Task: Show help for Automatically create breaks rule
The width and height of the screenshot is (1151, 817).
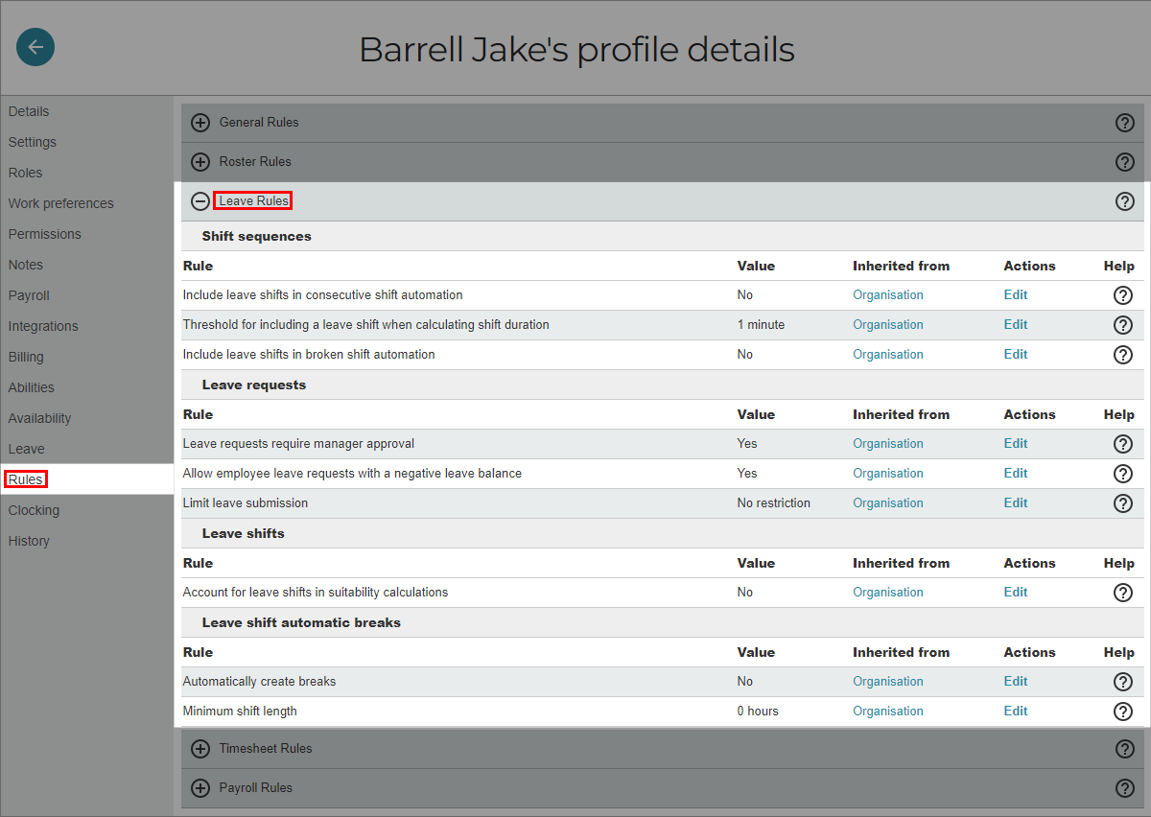Action: point(1123,682)
